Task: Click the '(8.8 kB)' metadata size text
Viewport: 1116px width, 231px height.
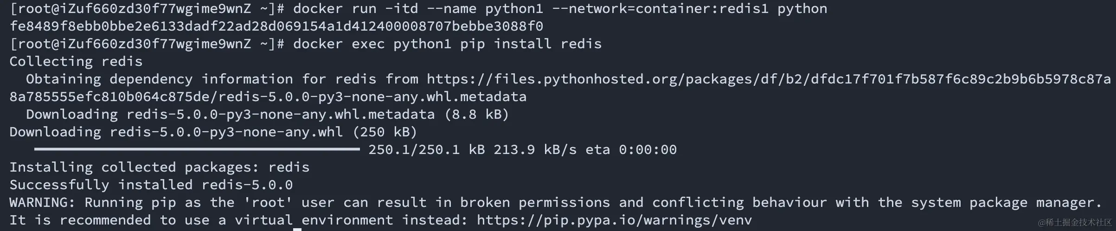Action: (476, 115)
